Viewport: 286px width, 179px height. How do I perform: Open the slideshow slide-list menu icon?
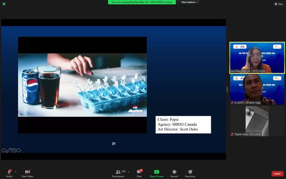click(x=14, y=150)
